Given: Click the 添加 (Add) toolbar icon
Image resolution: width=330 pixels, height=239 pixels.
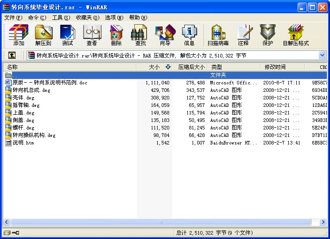Looking at the screenshot, I should pos(19,35).
